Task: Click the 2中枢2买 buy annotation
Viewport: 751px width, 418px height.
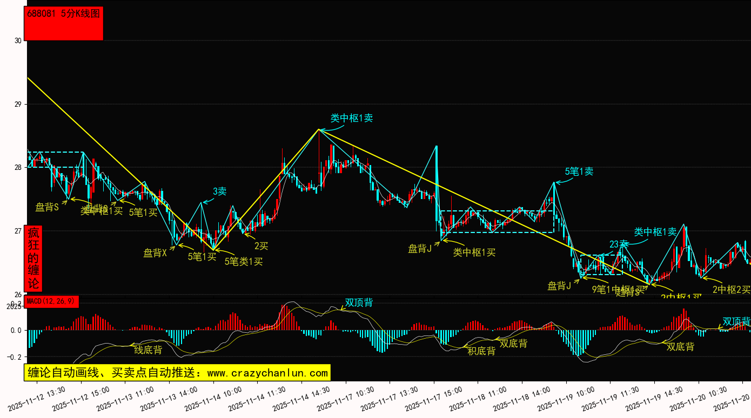Action: (x=731, y=290)
